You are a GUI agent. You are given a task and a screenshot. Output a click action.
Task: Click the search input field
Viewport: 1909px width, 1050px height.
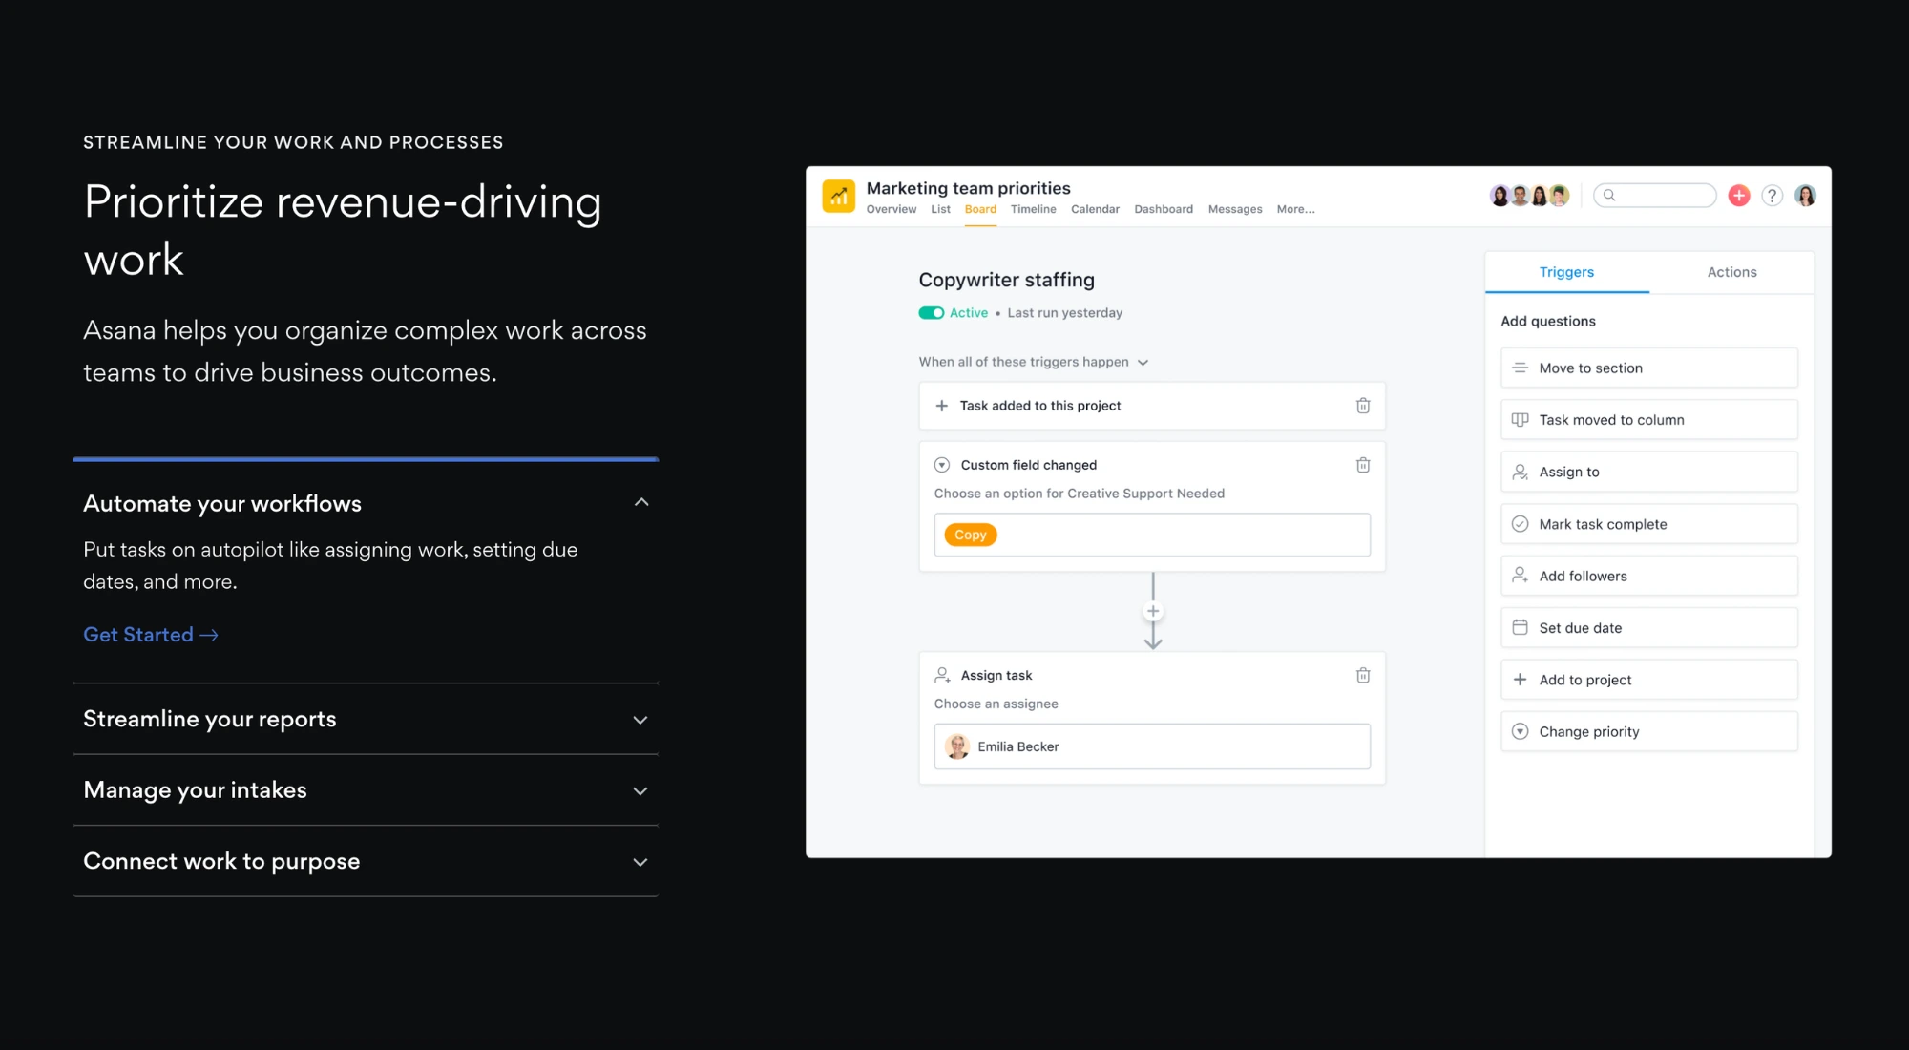coord(1656,196)
